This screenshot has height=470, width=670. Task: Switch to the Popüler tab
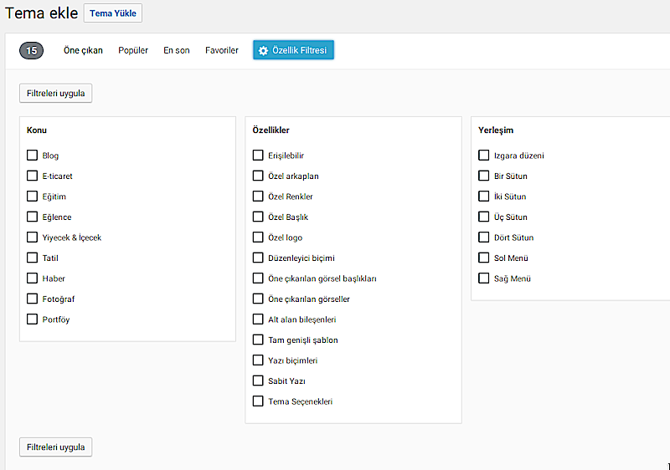[x=133, y=50]
